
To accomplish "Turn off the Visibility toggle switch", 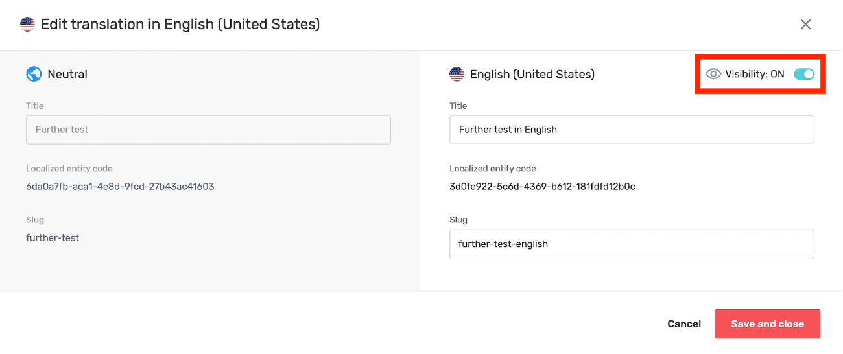I will pyautogui.click(x=804, y=74).
